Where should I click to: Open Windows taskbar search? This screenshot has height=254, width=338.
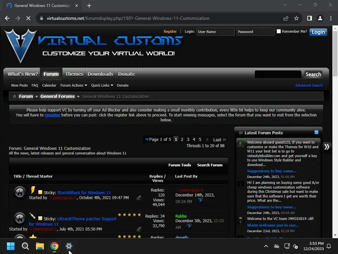tap(25, 246)
